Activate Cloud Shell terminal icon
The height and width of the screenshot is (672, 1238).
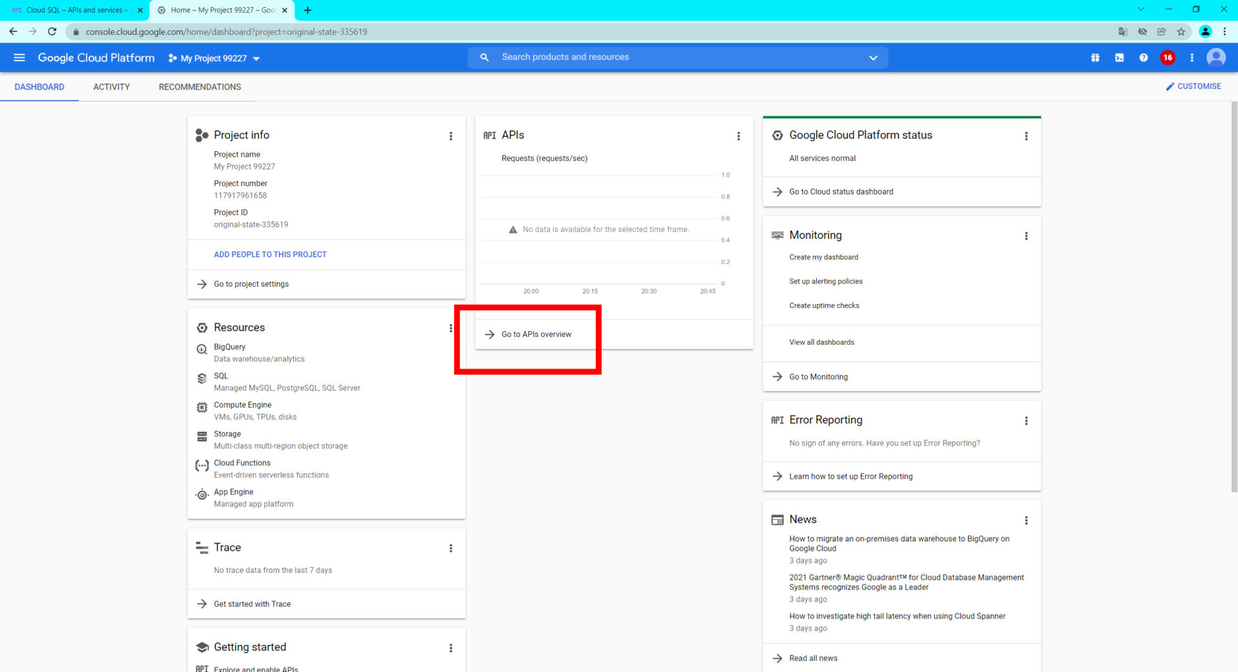[x=1119, y=57]
